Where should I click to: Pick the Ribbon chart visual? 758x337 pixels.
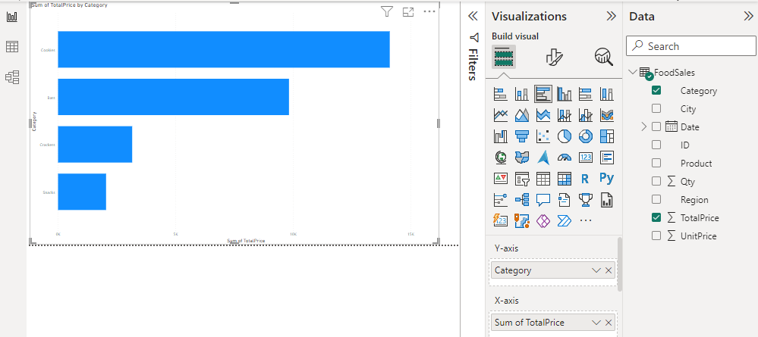[607, 115]
